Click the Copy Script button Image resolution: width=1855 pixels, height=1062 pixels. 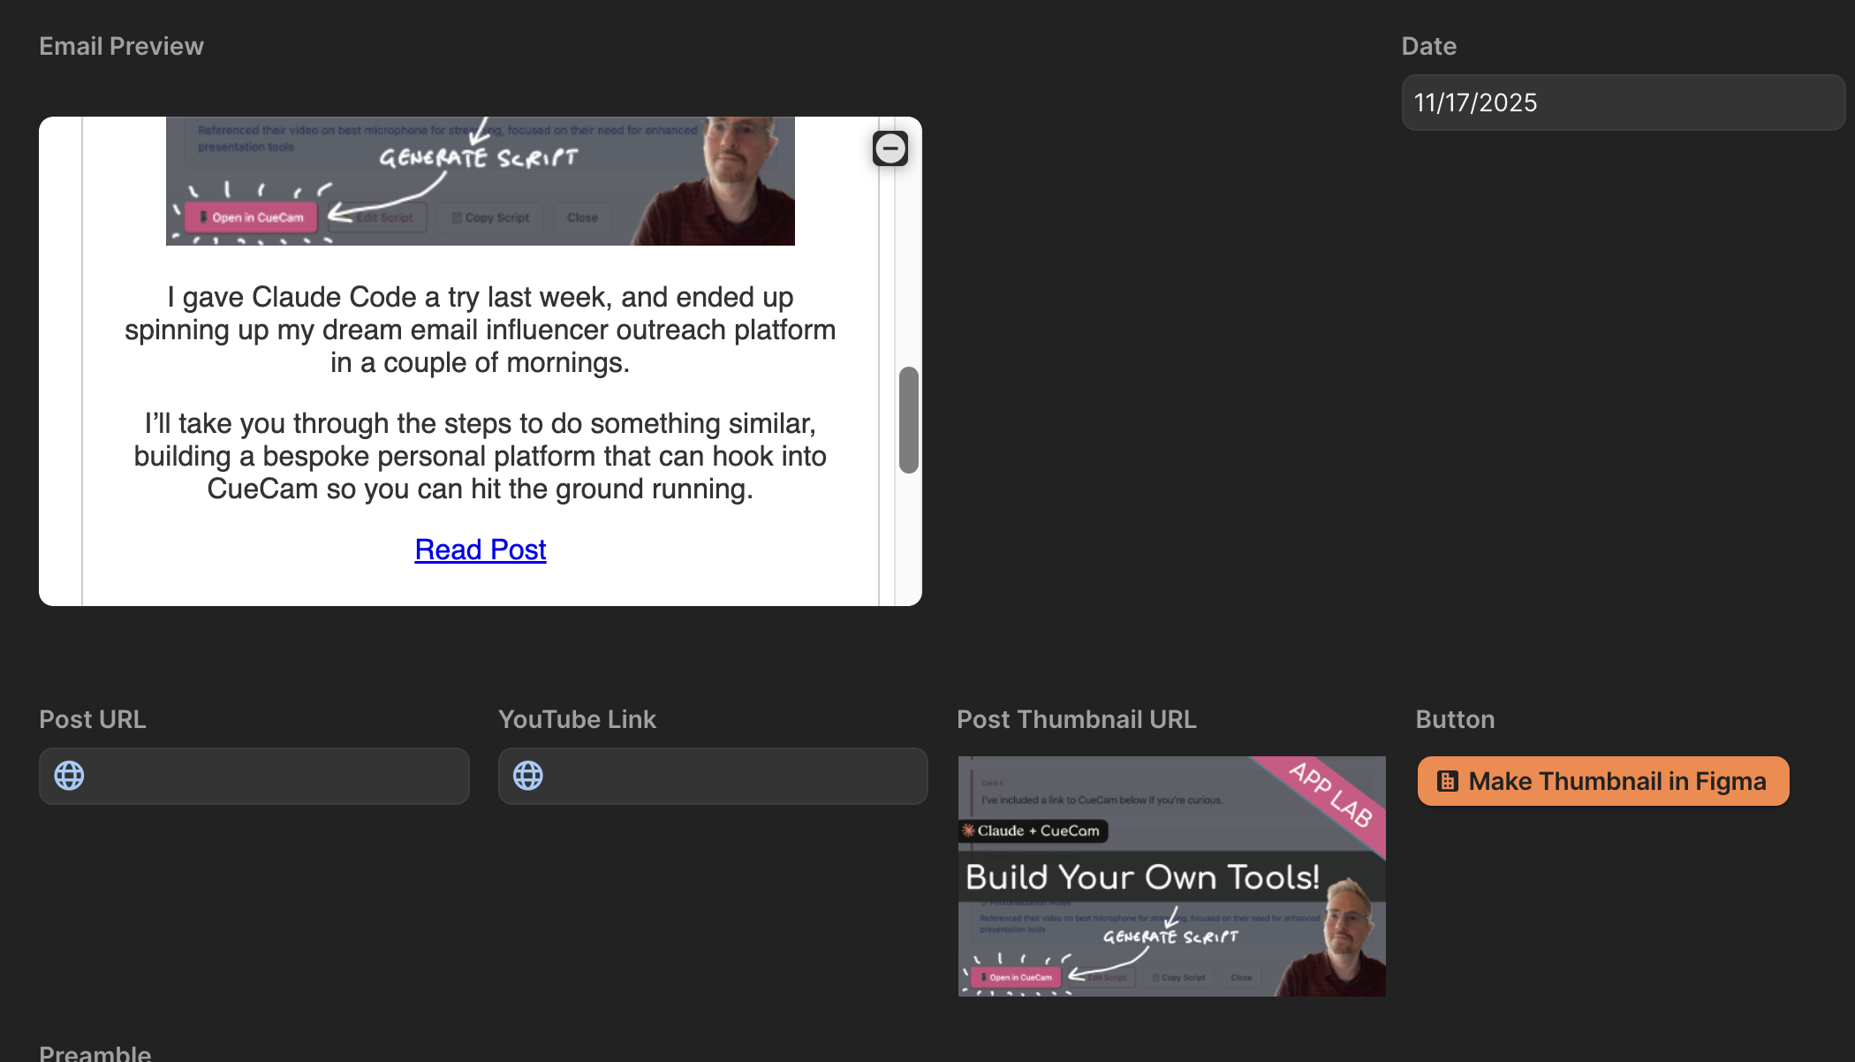click(488, 216)
